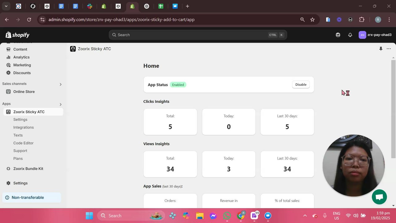The image size is (396, 223).
Task: Open the notifications bell
Action: (350, 35)
